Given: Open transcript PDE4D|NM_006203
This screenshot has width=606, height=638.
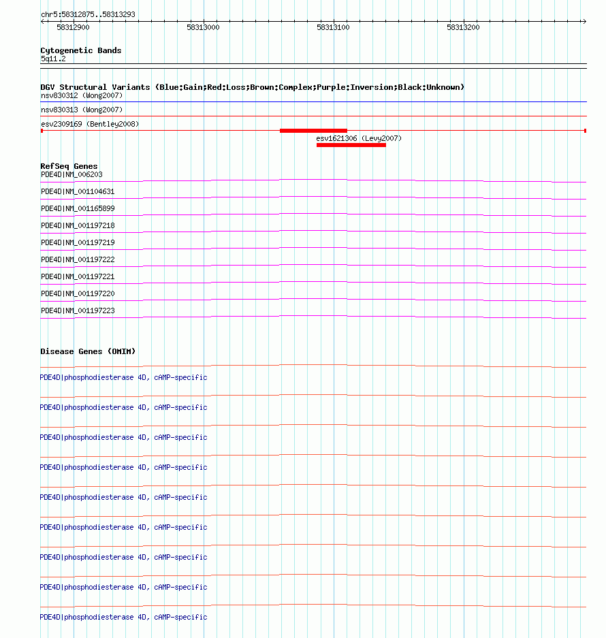Looking at the screenshot, I should click(71, 174).
